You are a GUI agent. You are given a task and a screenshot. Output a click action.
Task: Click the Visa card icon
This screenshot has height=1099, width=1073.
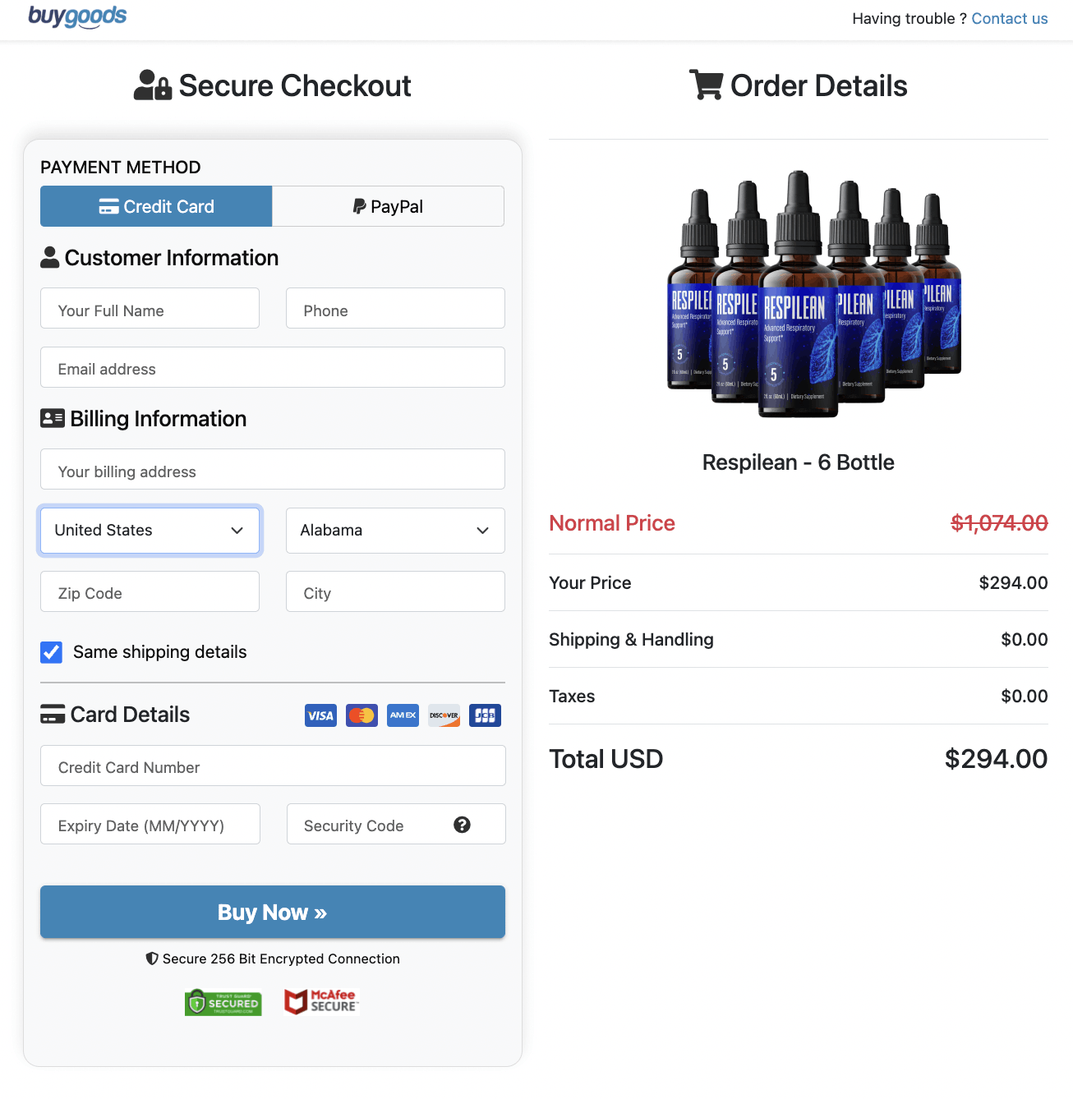click(x=321, y=715)
